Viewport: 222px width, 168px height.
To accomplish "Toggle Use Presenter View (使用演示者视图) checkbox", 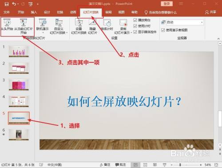I will click(x=163, y=30).
